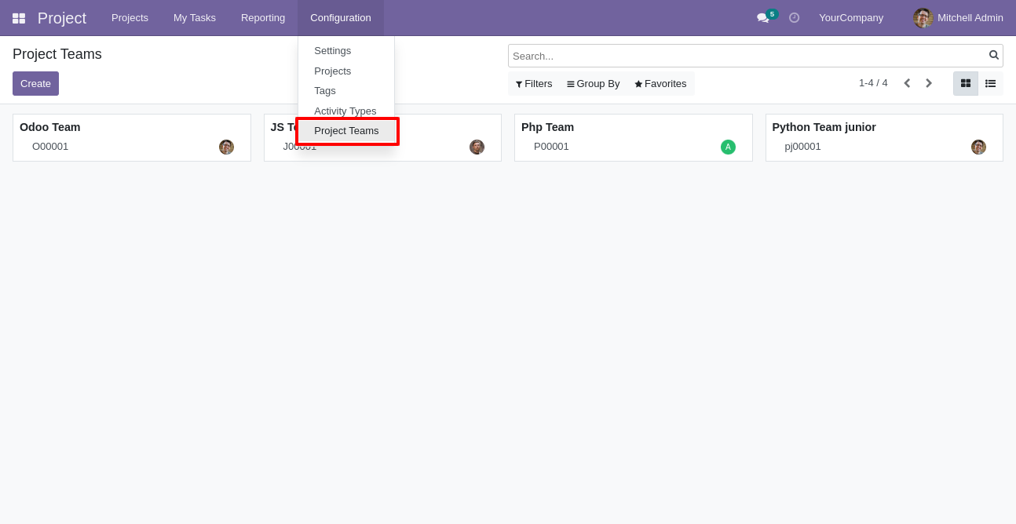The height and width of the screenshot is (524, 1016).
Task: Select Activity Types in dropdown
Action: coord(346,111)
